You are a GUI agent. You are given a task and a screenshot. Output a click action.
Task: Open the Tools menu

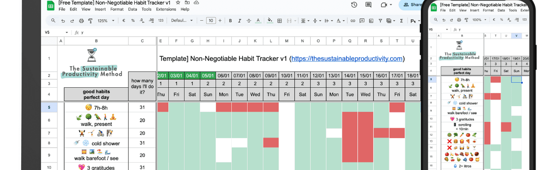(x=146, y=9)
